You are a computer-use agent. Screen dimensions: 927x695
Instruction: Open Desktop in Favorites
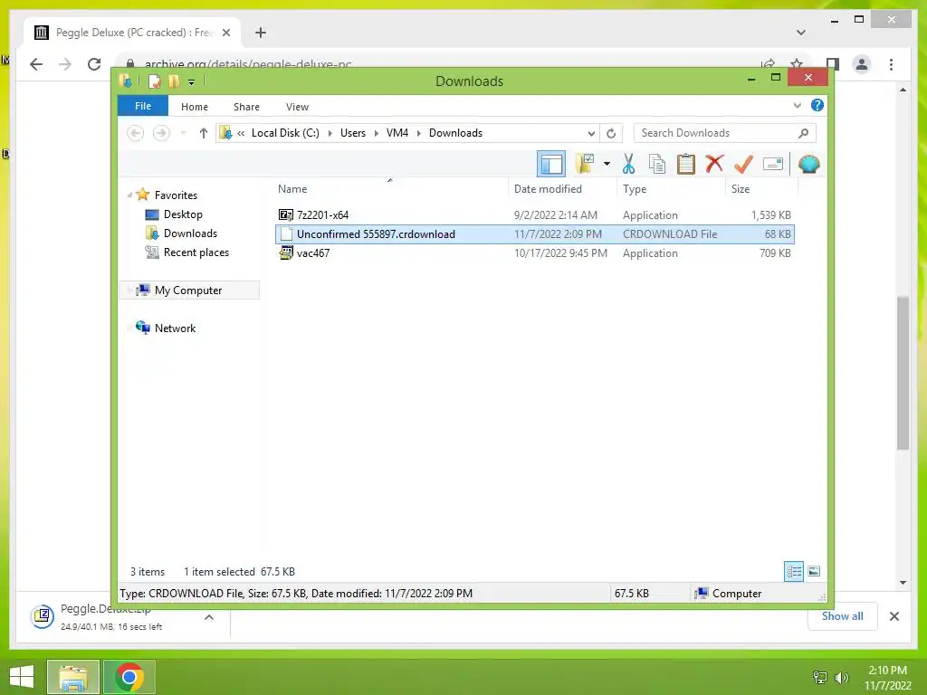(x=183, y=214)
